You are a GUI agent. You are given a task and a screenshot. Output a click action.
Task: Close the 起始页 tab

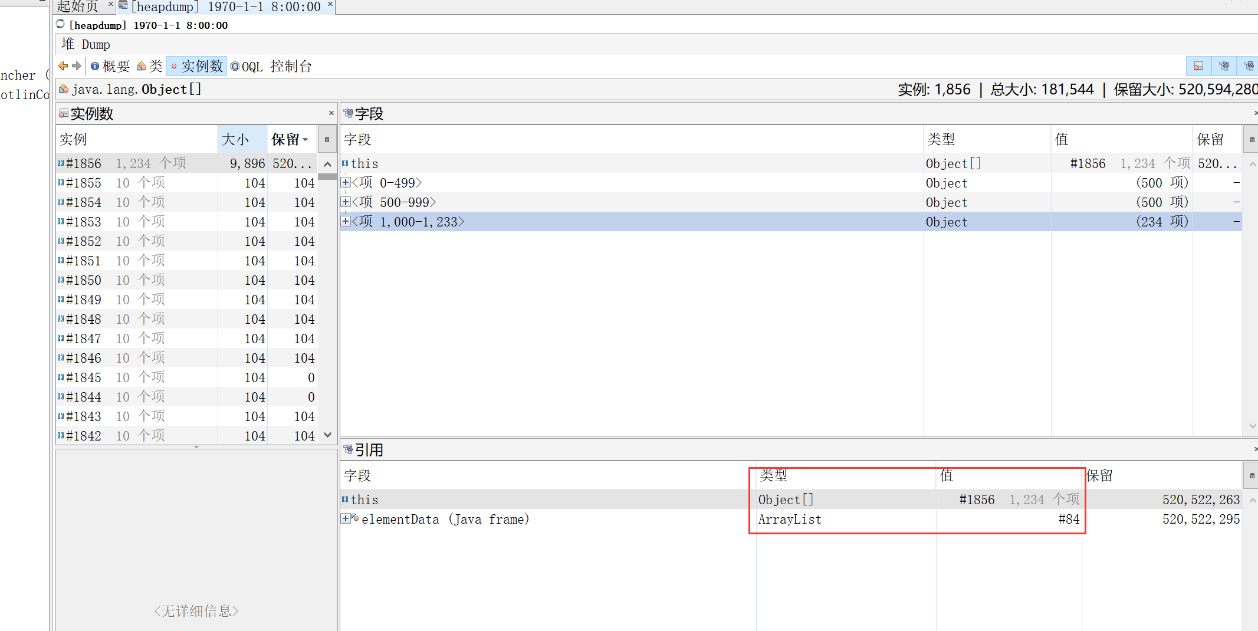coord(110,4)
